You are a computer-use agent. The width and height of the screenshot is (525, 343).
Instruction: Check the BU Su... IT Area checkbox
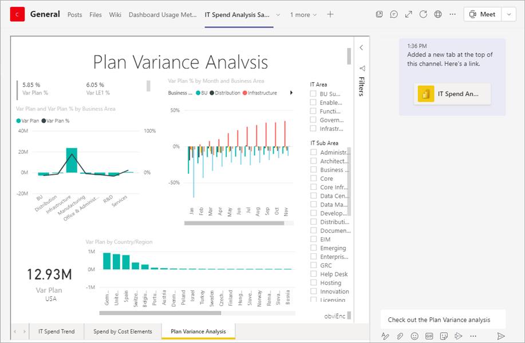click(x=313, y=94)
